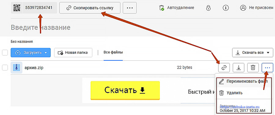Screen dimensions: 275x115
Task: Delete архив.zip with trash icon
Action: (x=253, y=67)
